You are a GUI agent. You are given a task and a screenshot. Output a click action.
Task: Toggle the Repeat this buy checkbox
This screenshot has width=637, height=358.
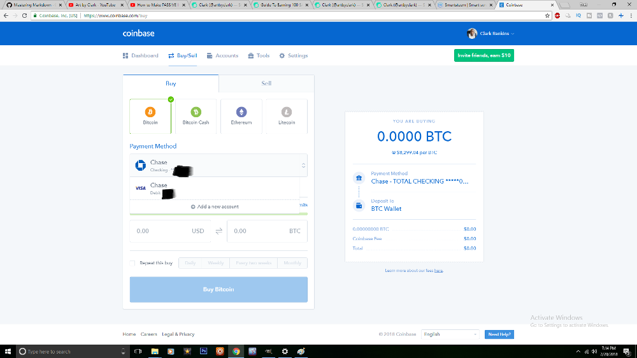132,263
